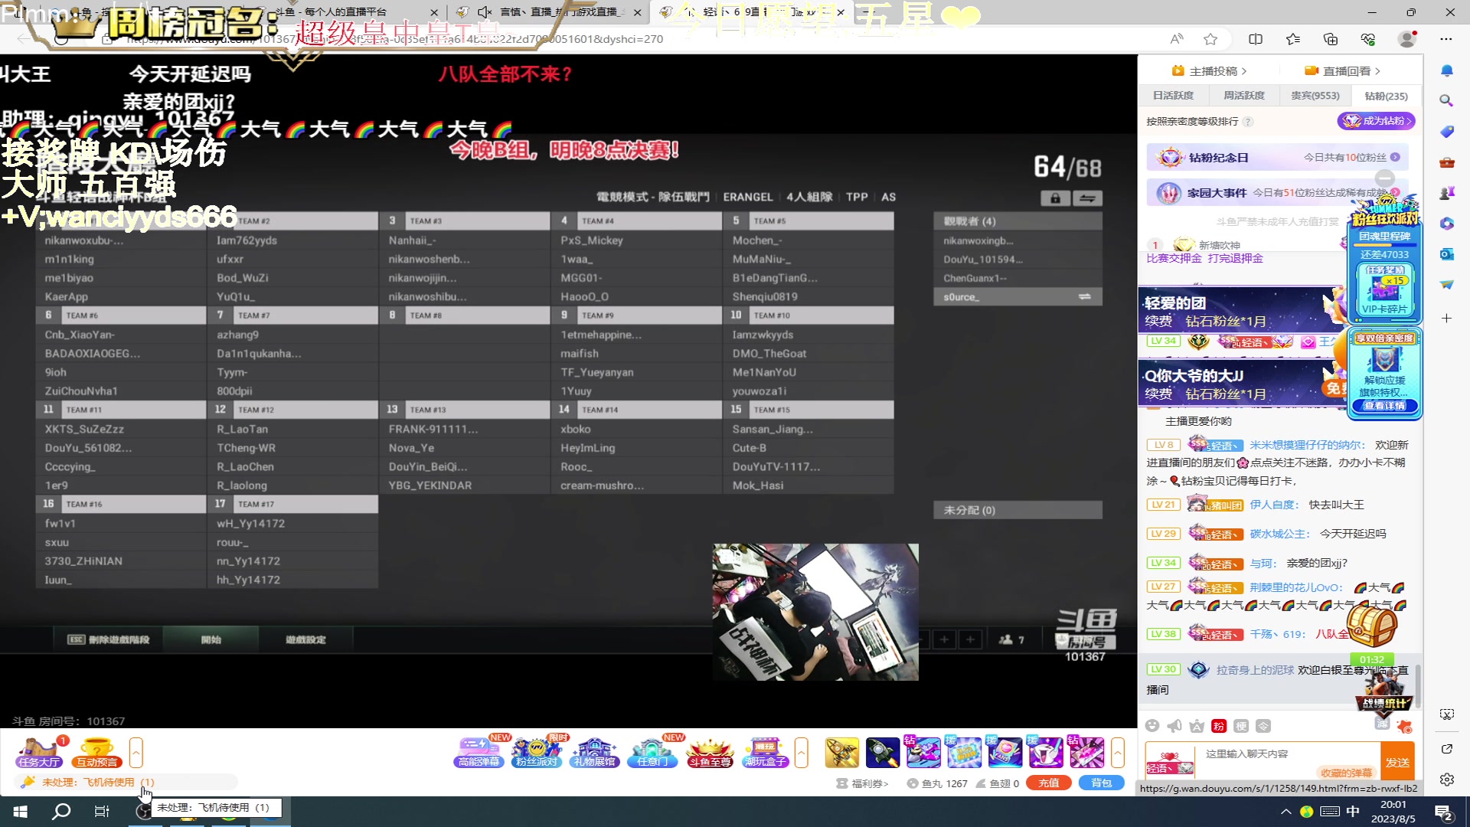The width and height of the screenshot is (1470, 827).
Task: Send the rocket gift
Action: (x=882, y=753)
